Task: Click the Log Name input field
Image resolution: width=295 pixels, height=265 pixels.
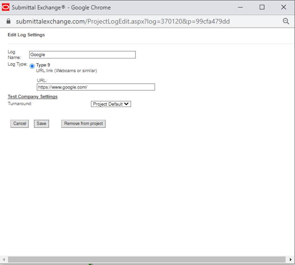Action: [82, 55]
